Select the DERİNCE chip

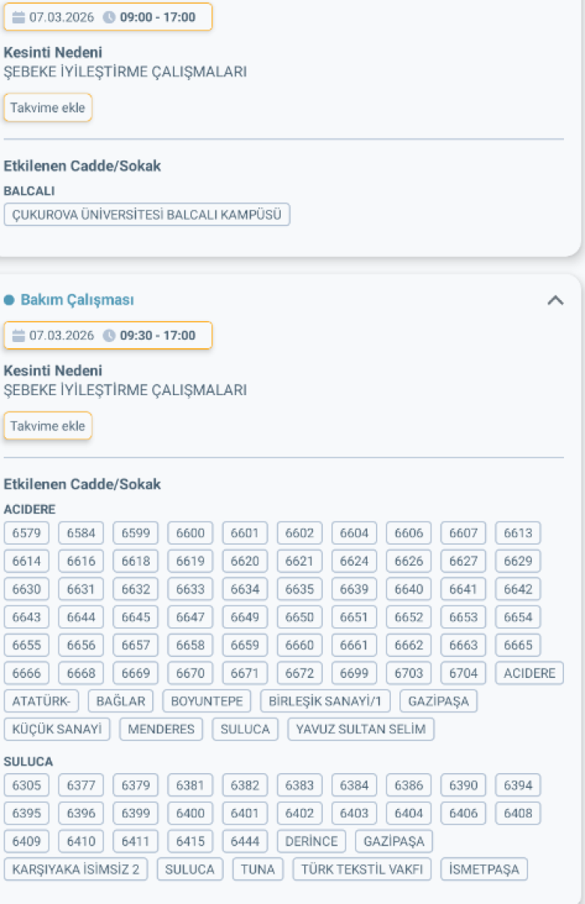pos(311,842)
